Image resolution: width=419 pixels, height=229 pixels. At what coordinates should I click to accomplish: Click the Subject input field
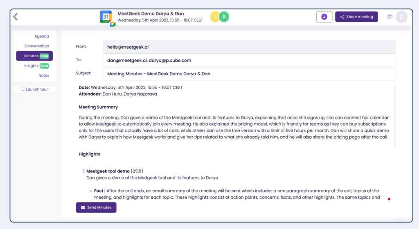click(249, 74)
